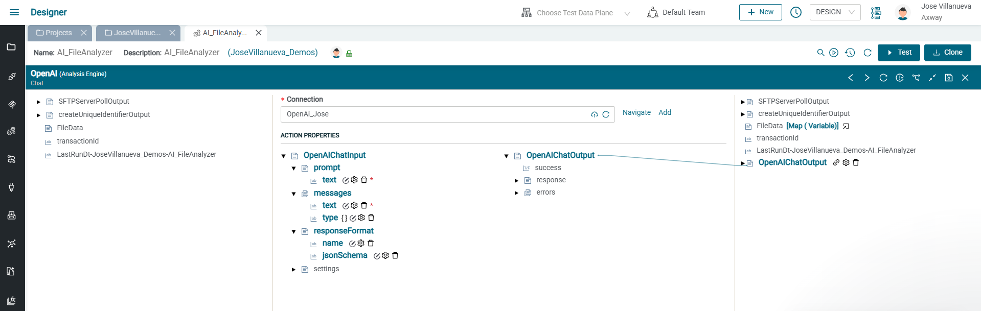Delete the jsonSchema mapping
This screenshot has width=981, height=311.
395,255
